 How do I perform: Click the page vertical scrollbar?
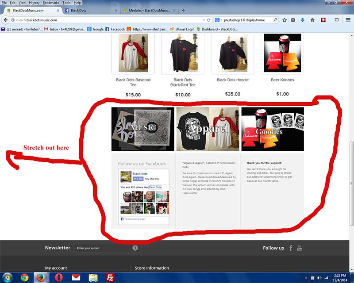[x=351, y=183]
